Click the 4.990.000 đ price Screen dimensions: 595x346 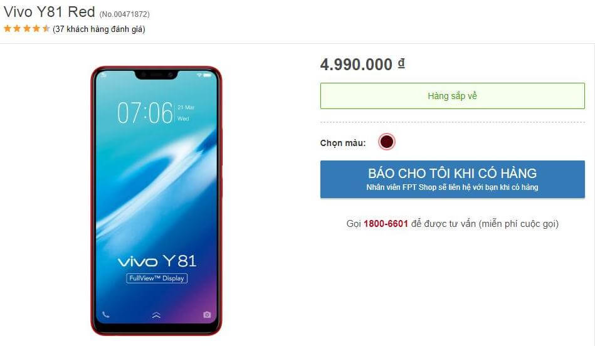(x=362, y=65)
